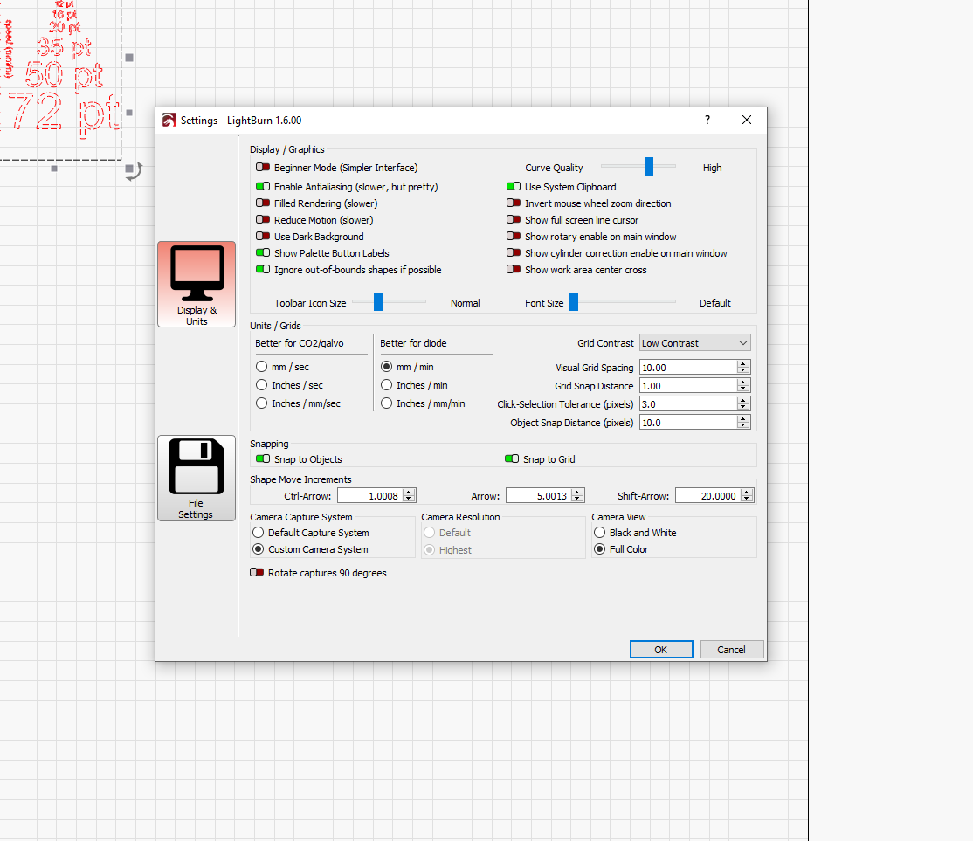The height and width of the screenshot is (841, 973).
Task: Enable Show rotary enable on main window
Action: pos(514,237)
